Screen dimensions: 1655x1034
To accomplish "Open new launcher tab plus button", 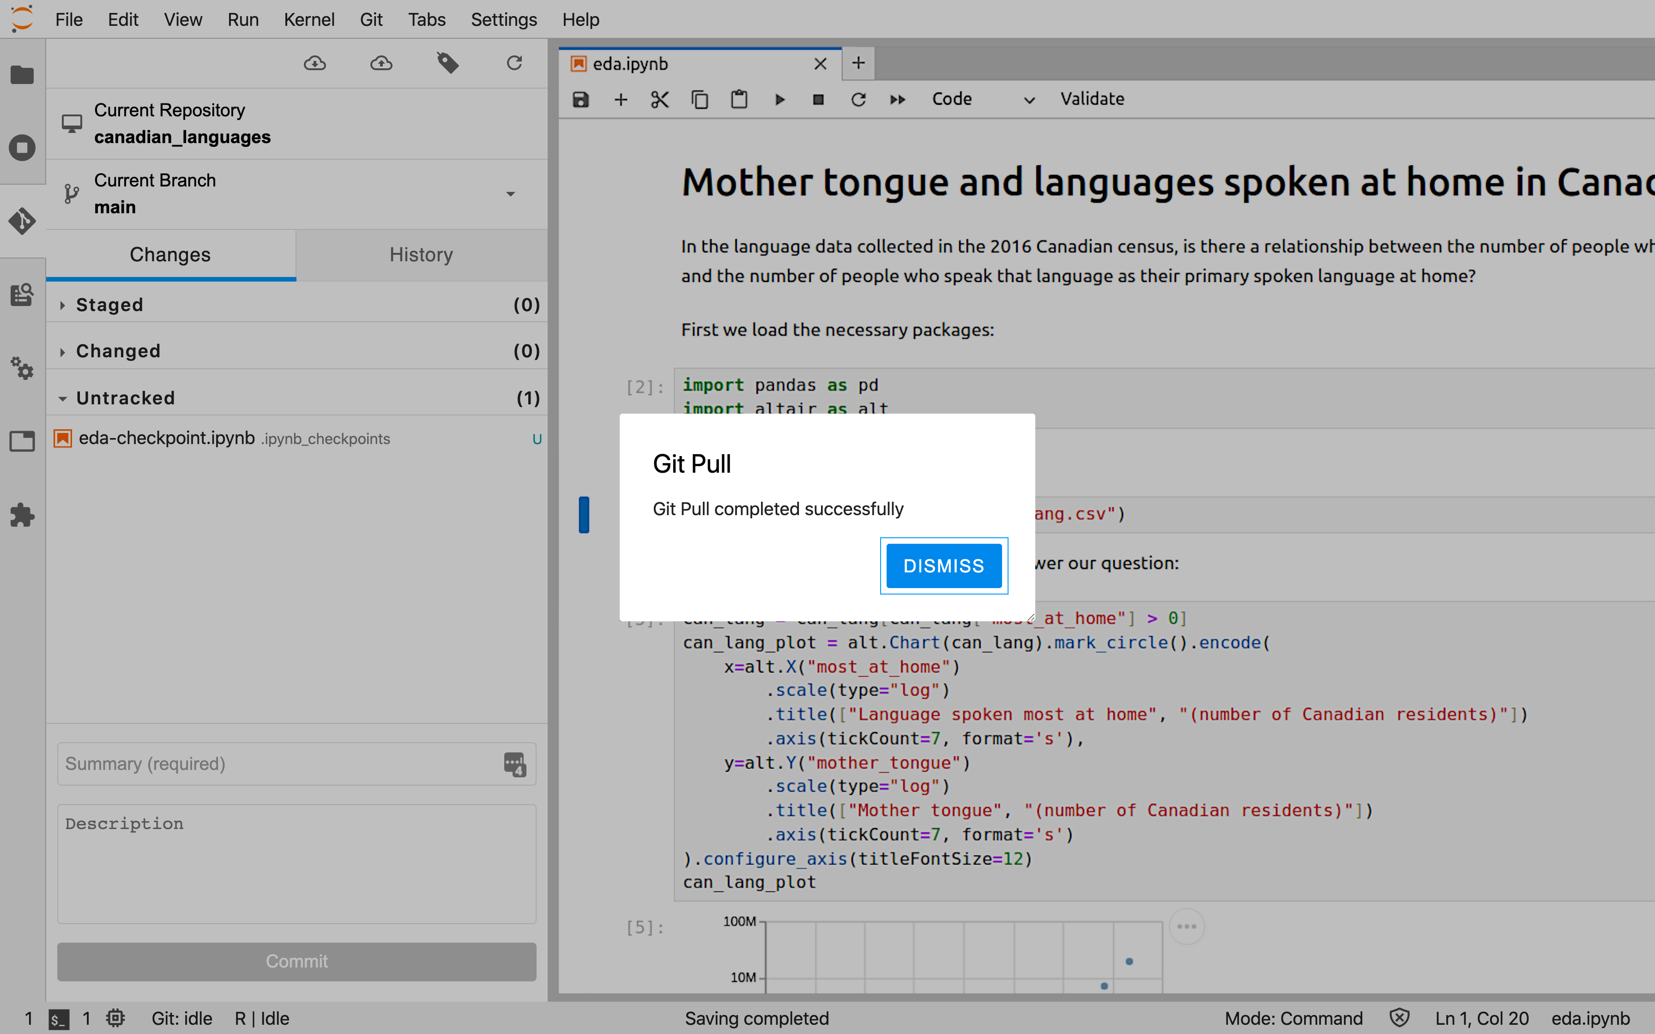I will click(x=858, y=64).
